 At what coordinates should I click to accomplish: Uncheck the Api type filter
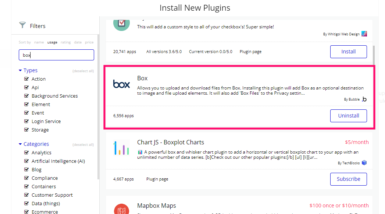26,87
